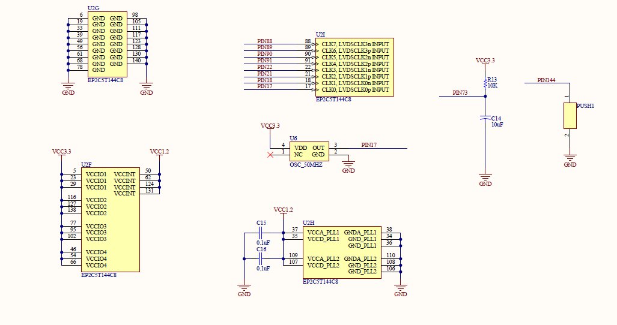Click the 'CLK0, LVDSCLK0p INPUT' pin name
The image size is (617, 325).
pos(355,90)
